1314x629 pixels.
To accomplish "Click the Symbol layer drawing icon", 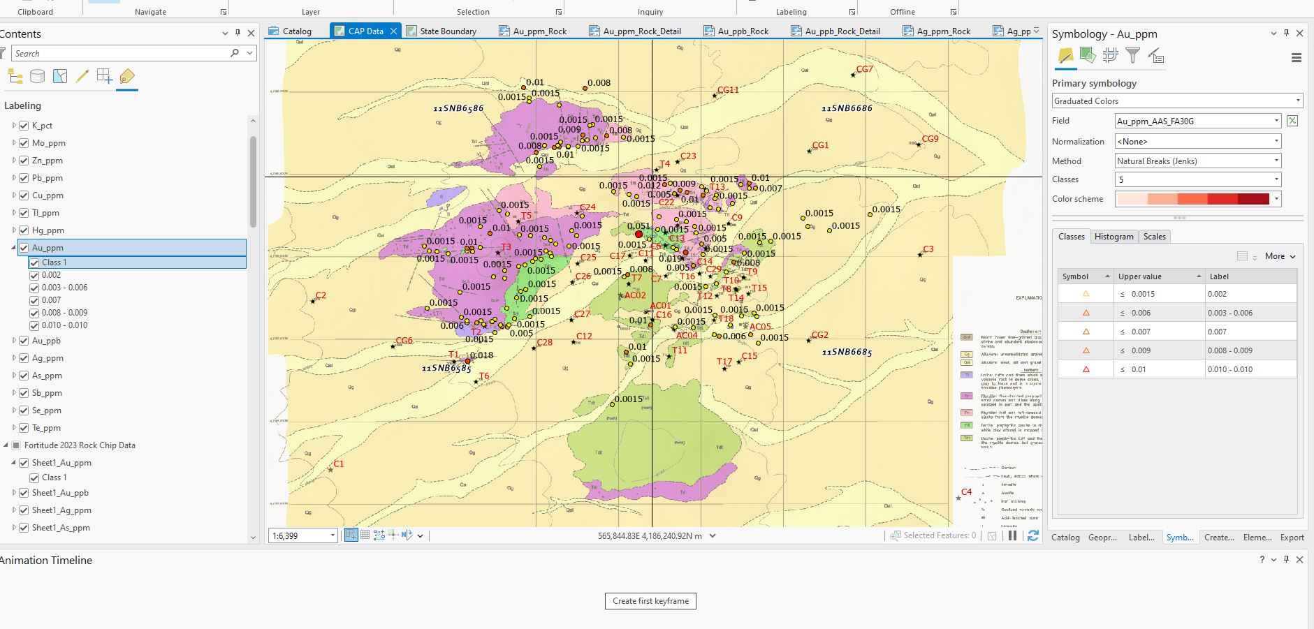I will pos(1110,56).
